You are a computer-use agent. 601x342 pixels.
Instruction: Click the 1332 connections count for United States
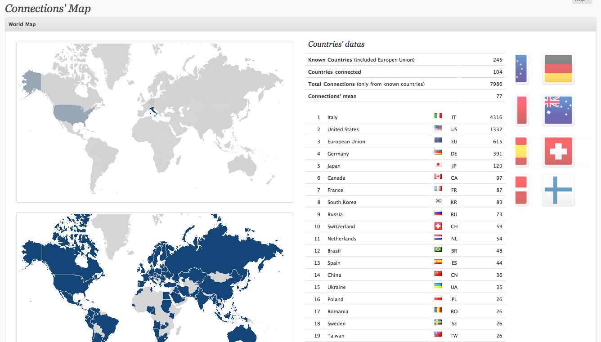tap(496, 129)
